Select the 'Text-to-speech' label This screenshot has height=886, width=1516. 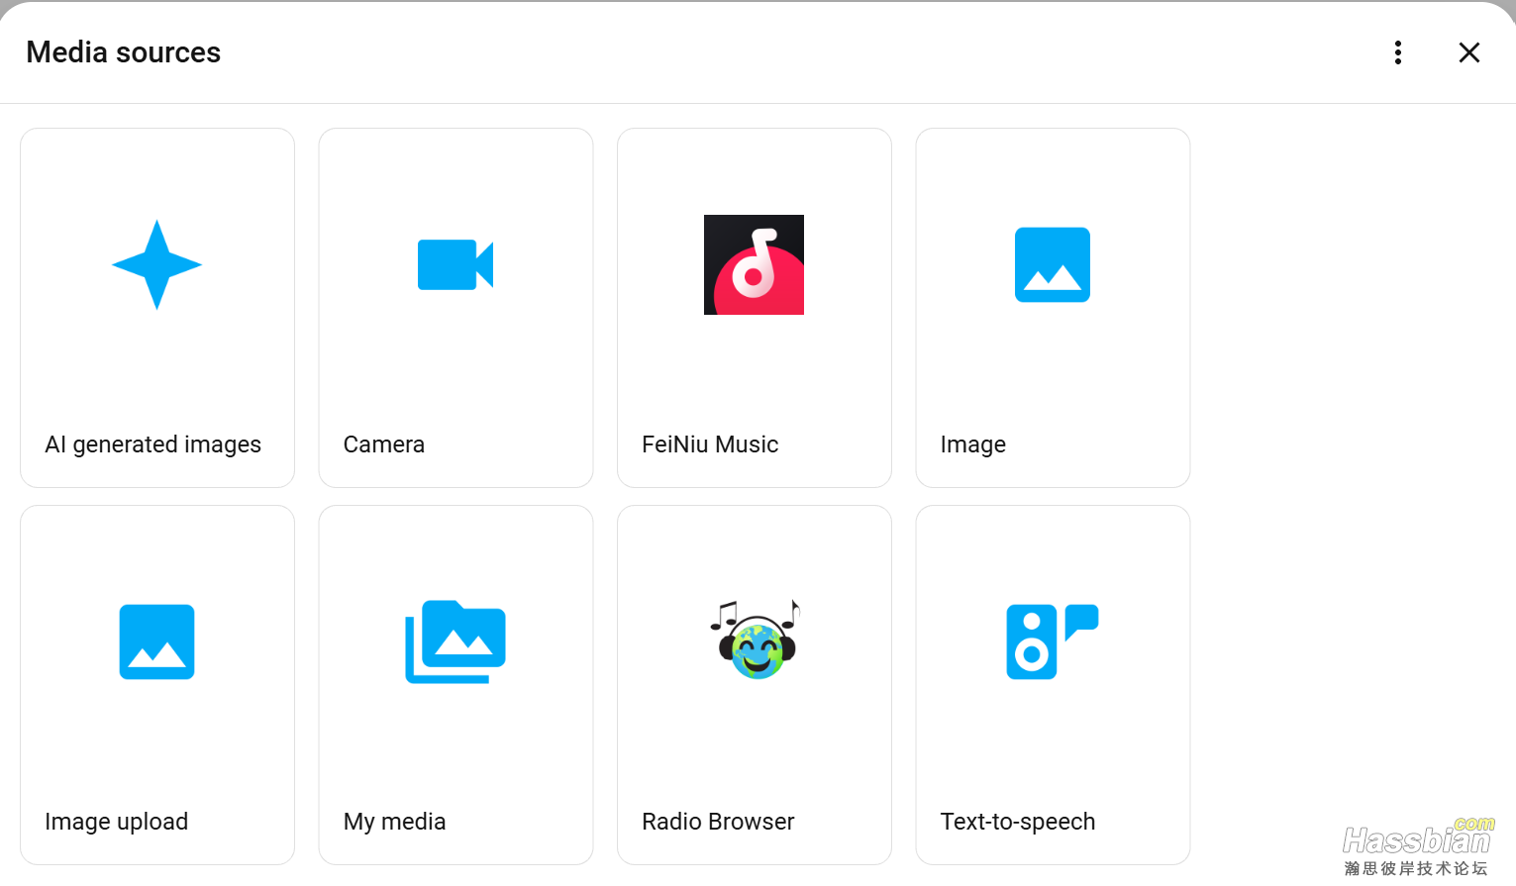(x=1018, y=822)
